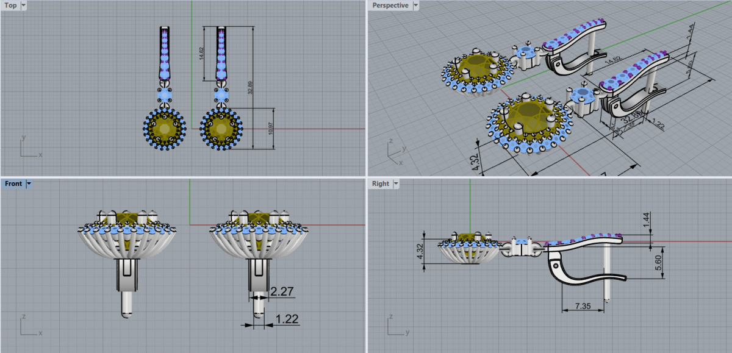Select left earring's yellow gemstone in Top view
Image resolution: width=732 pixels, height=353 pixels.
[165, 128]
